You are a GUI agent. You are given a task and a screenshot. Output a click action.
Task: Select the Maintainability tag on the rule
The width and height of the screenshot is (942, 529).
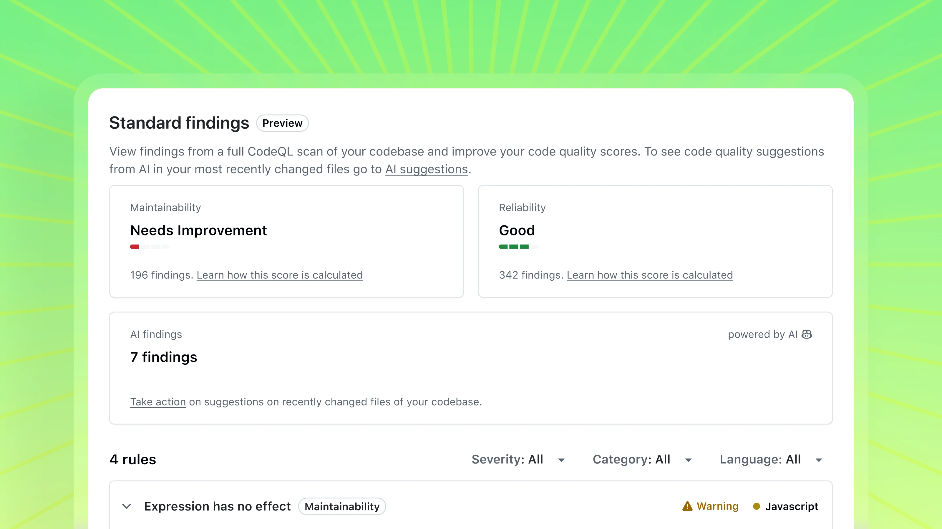(342, 506)
